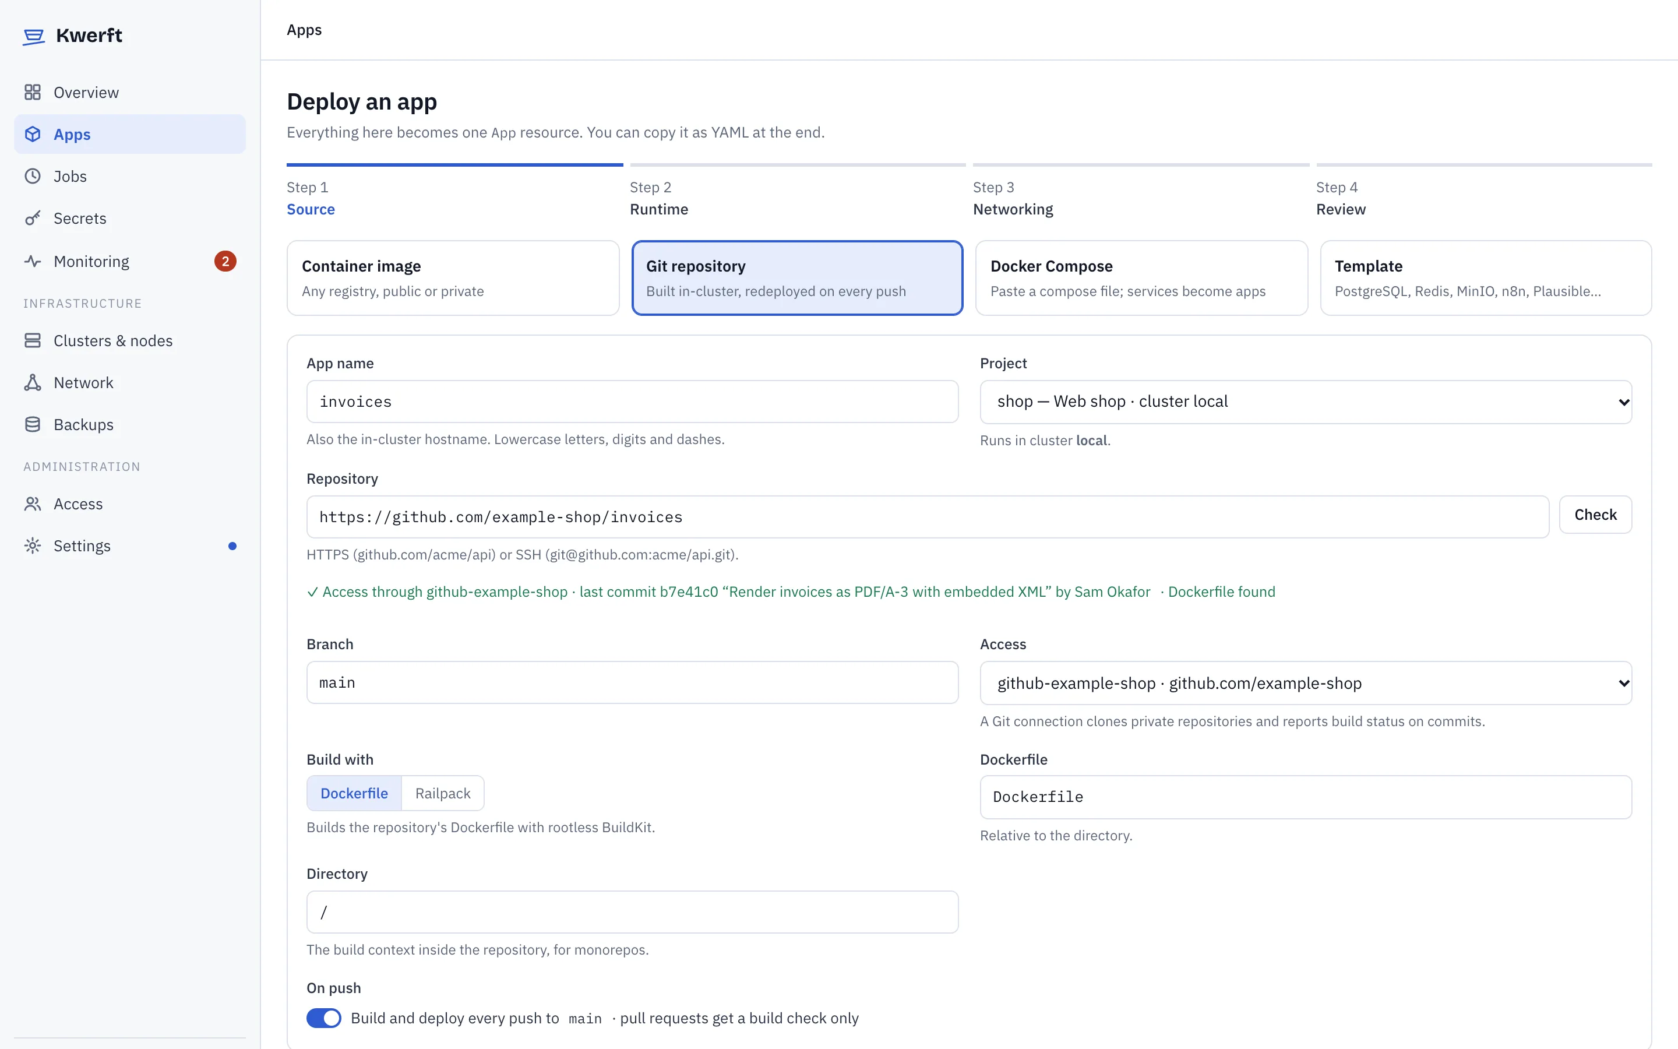
Task: Click the Clusters & nodes server icon
Action: tap(33, 341)
